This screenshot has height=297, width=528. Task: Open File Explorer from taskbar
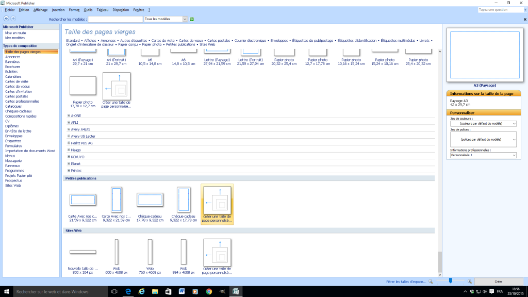[155, 292]
